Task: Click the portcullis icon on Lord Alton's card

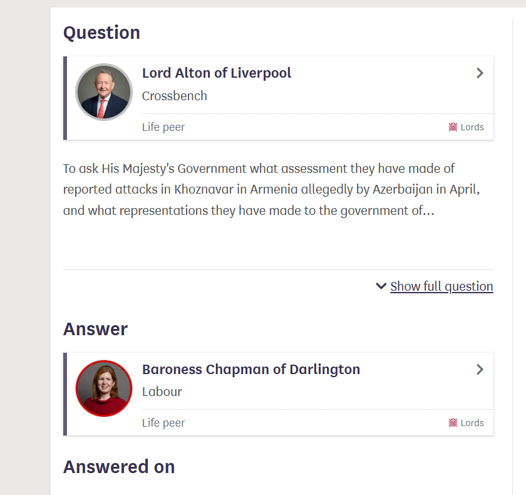Action: tap(453, 127)
